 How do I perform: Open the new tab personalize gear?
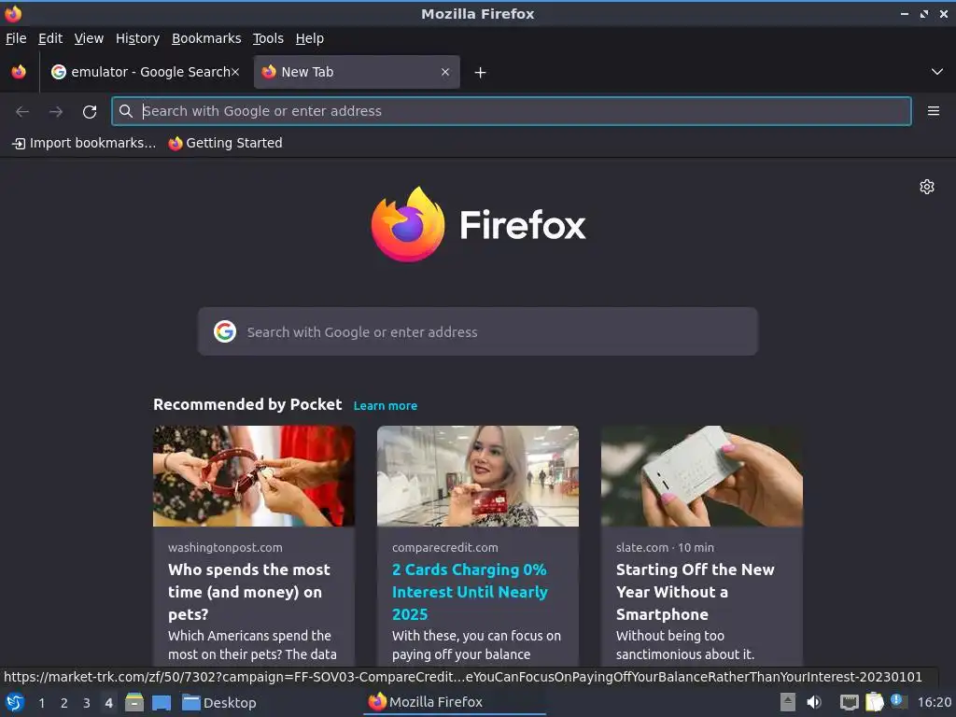[x=927, y=187]
